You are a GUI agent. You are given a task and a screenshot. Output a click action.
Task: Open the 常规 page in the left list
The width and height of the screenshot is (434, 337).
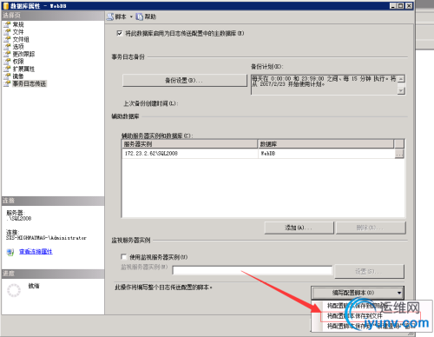tap(18, 24)
